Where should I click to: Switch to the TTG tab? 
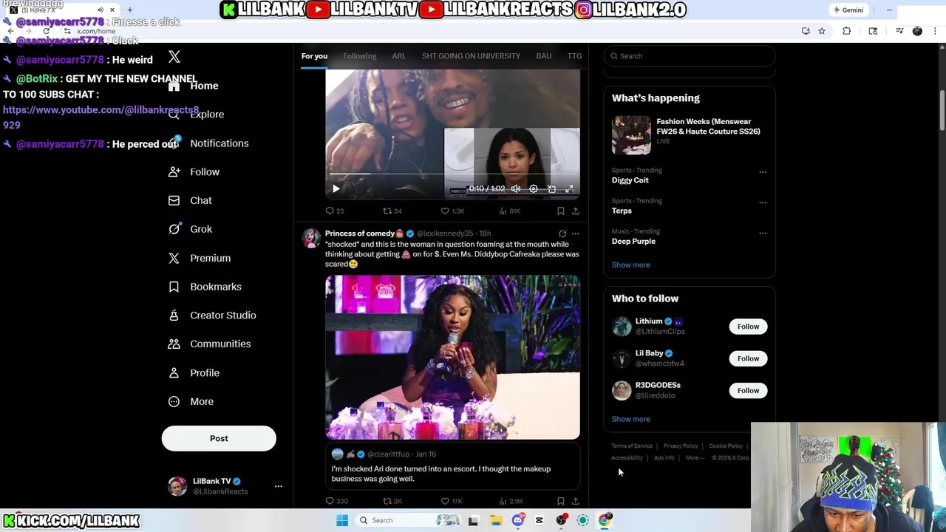(x=574, y=56)
